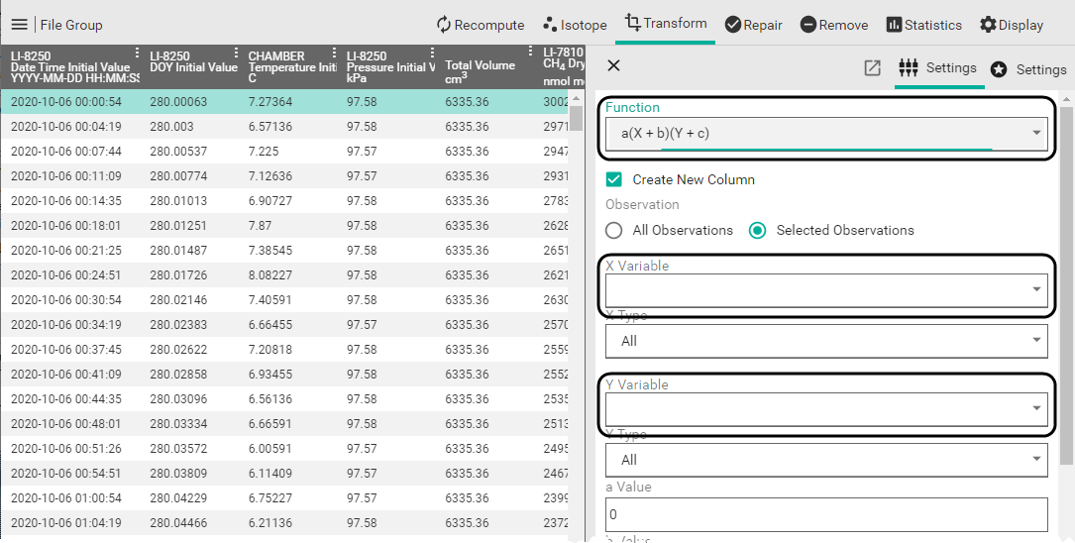Open the Pressure Initial Value column options menu
1075x543 pixels.
pos(432,53)
